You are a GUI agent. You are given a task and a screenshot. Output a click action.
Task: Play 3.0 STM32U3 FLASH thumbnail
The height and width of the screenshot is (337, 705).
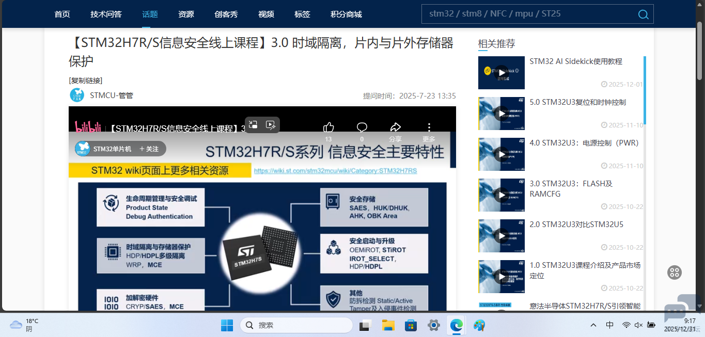501,195
